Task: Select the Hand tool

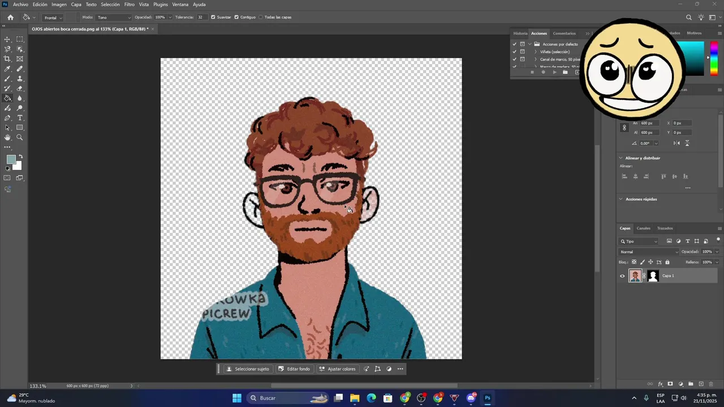Action: tap(7, 137)
